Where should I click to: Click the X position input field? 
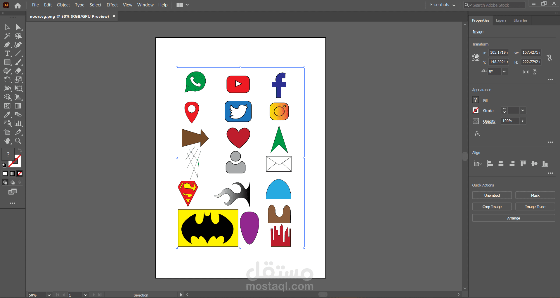click(499, 53)
